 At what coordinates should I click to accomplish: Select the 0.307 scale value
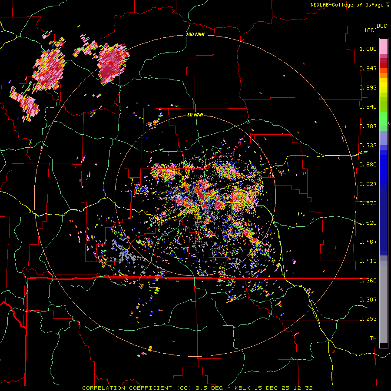368,299
